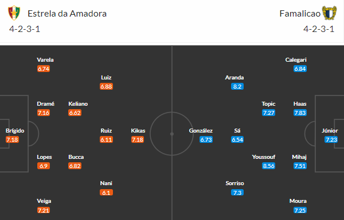Screen dimensions: 344x220
Task: Select player Varela
Action: click(45, 59)
